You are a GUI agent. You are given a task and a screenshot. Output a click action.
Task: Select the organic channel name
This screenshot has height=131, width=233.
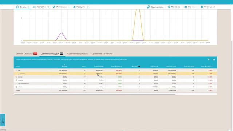20,80
